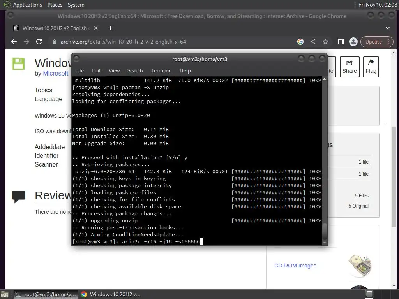Open the Microsoft author link
Image resolution: width=399 pixels, height=299 pixels.
pyautogui.click(x=55, y=73)
